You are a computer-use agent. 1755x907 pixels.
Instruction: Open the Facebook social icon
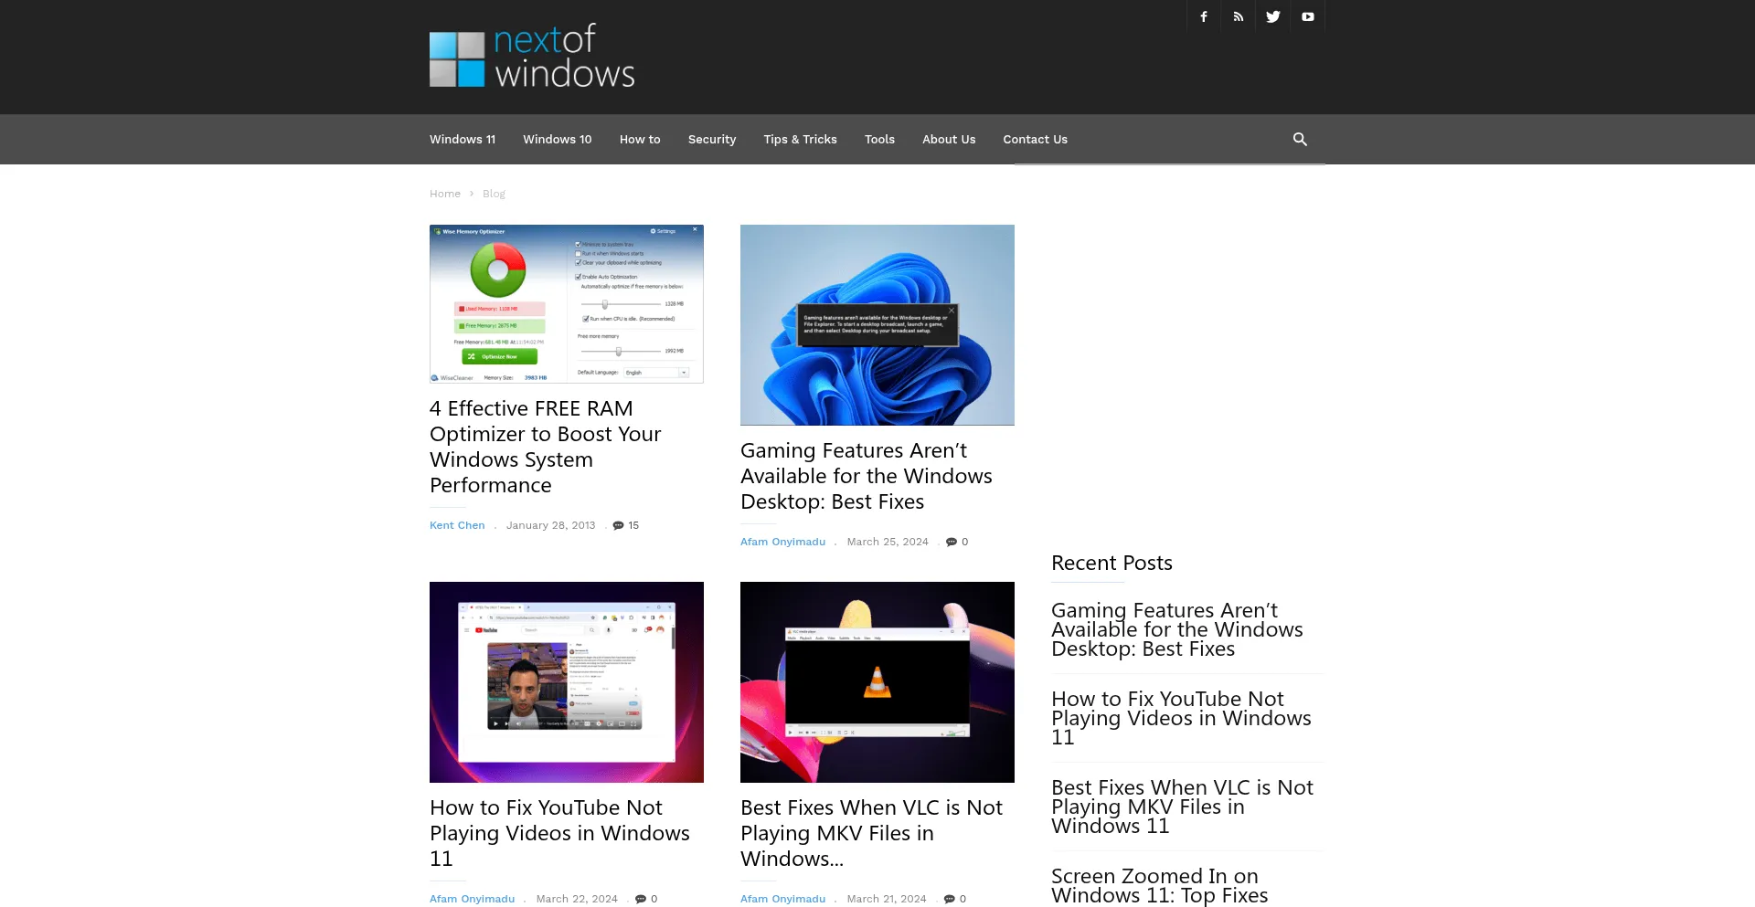coord(1204,16)
